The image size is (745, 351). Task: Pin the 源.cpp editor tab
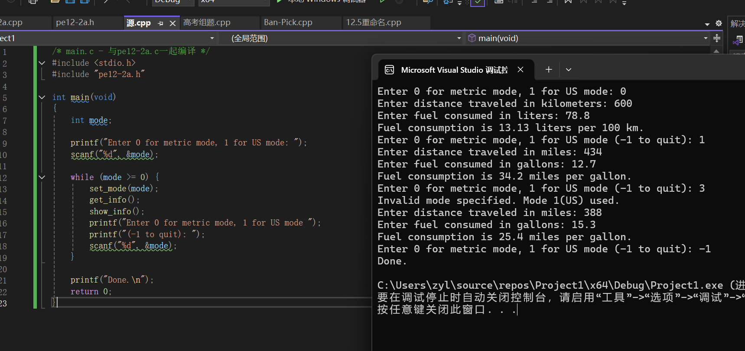point(161,23)
